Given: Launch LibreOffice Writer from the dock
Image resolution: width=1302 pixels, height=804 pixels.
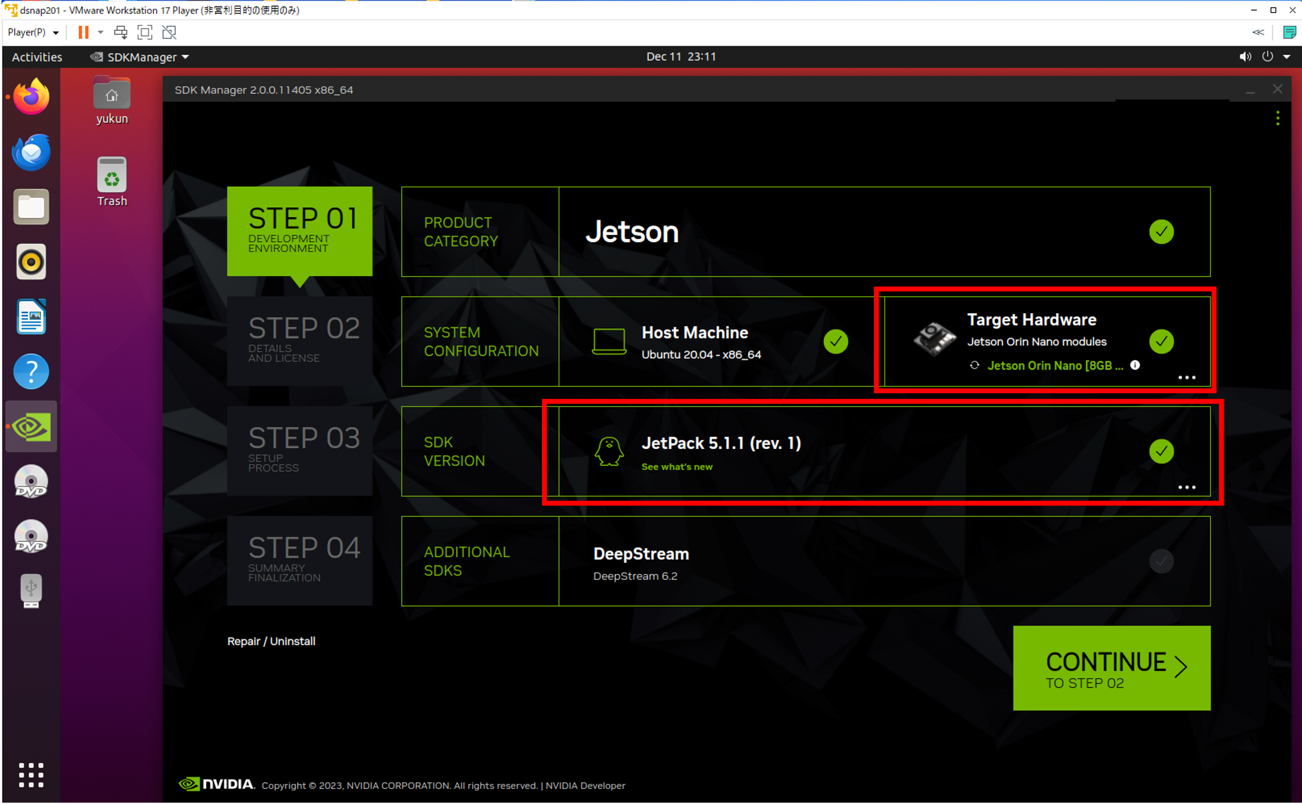Looking at the screenshot, I should (31, 317).
